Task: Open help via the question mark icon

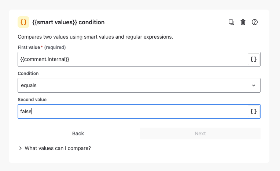Action: click(255, 22)
